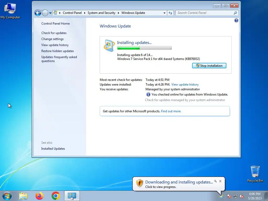The width and height of the screenshot is (268, 201).
Task: Open View update history in sidebar
Action: click(55, 45)
